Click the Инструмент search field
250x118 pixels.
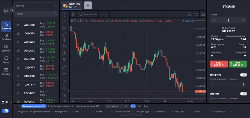click(117, 106)
